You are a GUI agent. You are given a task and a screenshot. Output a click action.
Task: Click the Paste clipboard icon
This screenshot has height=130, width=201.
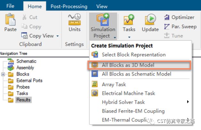coord(10,19)
